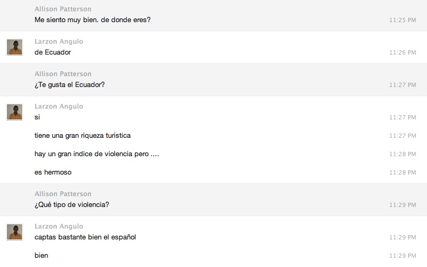Click Allison Patterson's name above '¿Qué tipo de violencia?'
Viewport: 427px width, 267px height.
63,194
